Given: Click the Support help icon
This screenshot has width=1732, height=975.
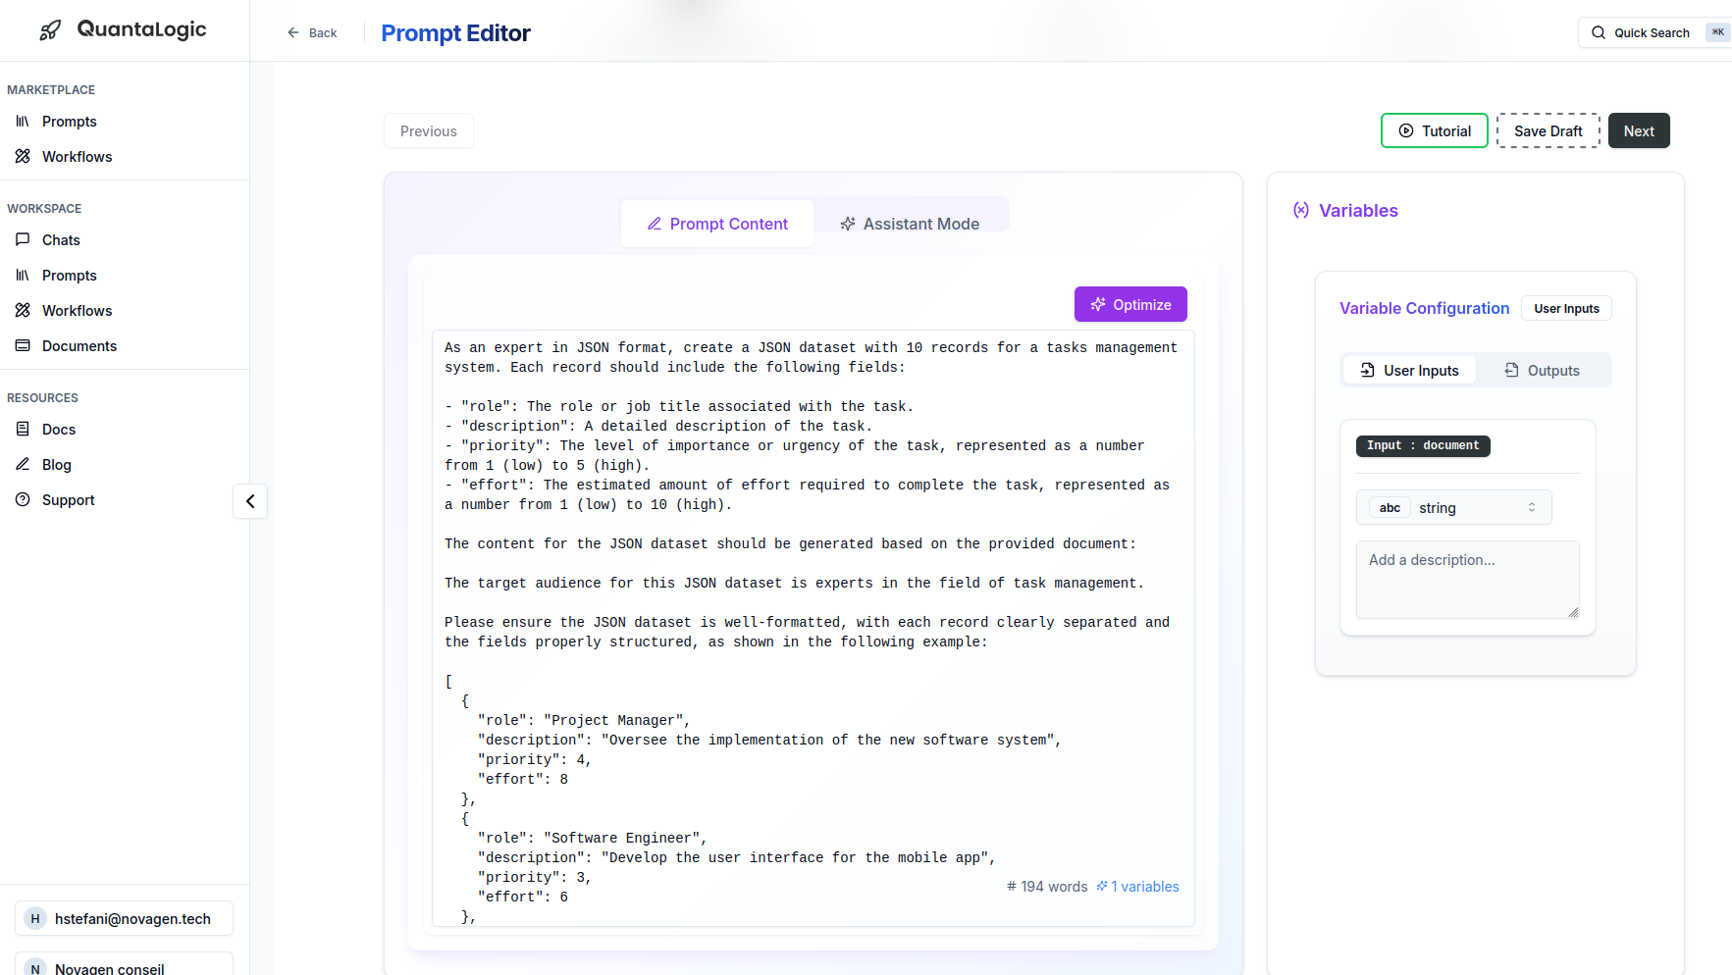Looking at the screenshot, I should click(23, 499).
